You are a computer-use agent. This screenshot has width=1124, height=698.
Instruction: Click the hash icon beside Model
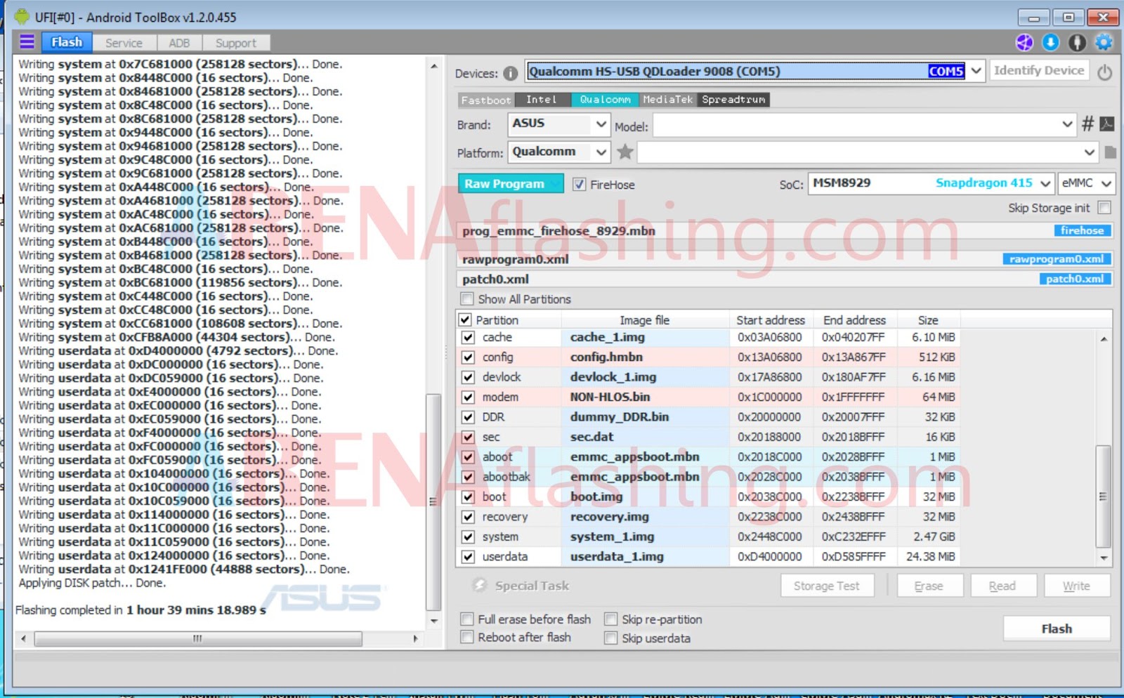(x=1087, y=124)
